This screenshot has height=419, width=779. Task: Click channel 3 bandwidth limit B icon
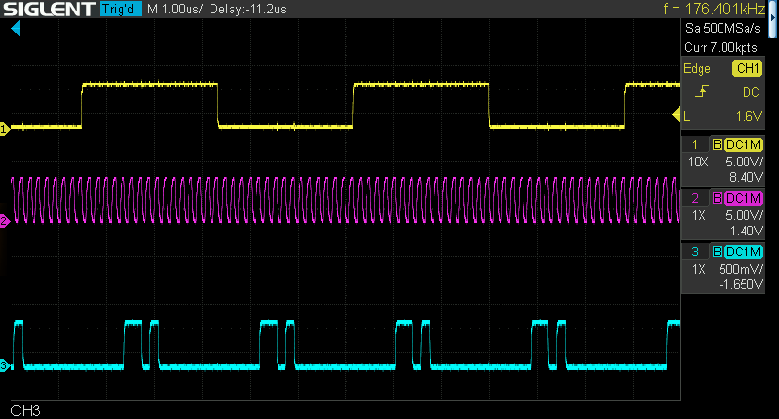[x=717, y=252]
